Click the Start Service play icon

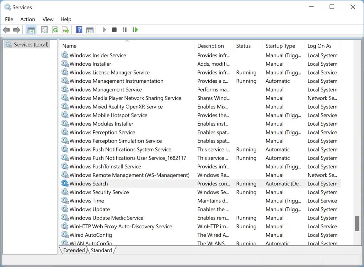(x=104, y=30)
